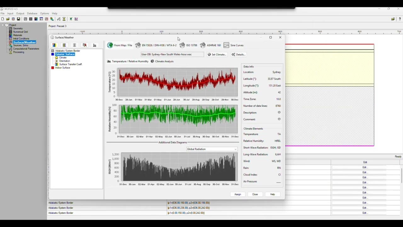Click the Initial Conditions toolbar icon
The height and width of the screenshot is (227, 403).
tap(41, 19)
